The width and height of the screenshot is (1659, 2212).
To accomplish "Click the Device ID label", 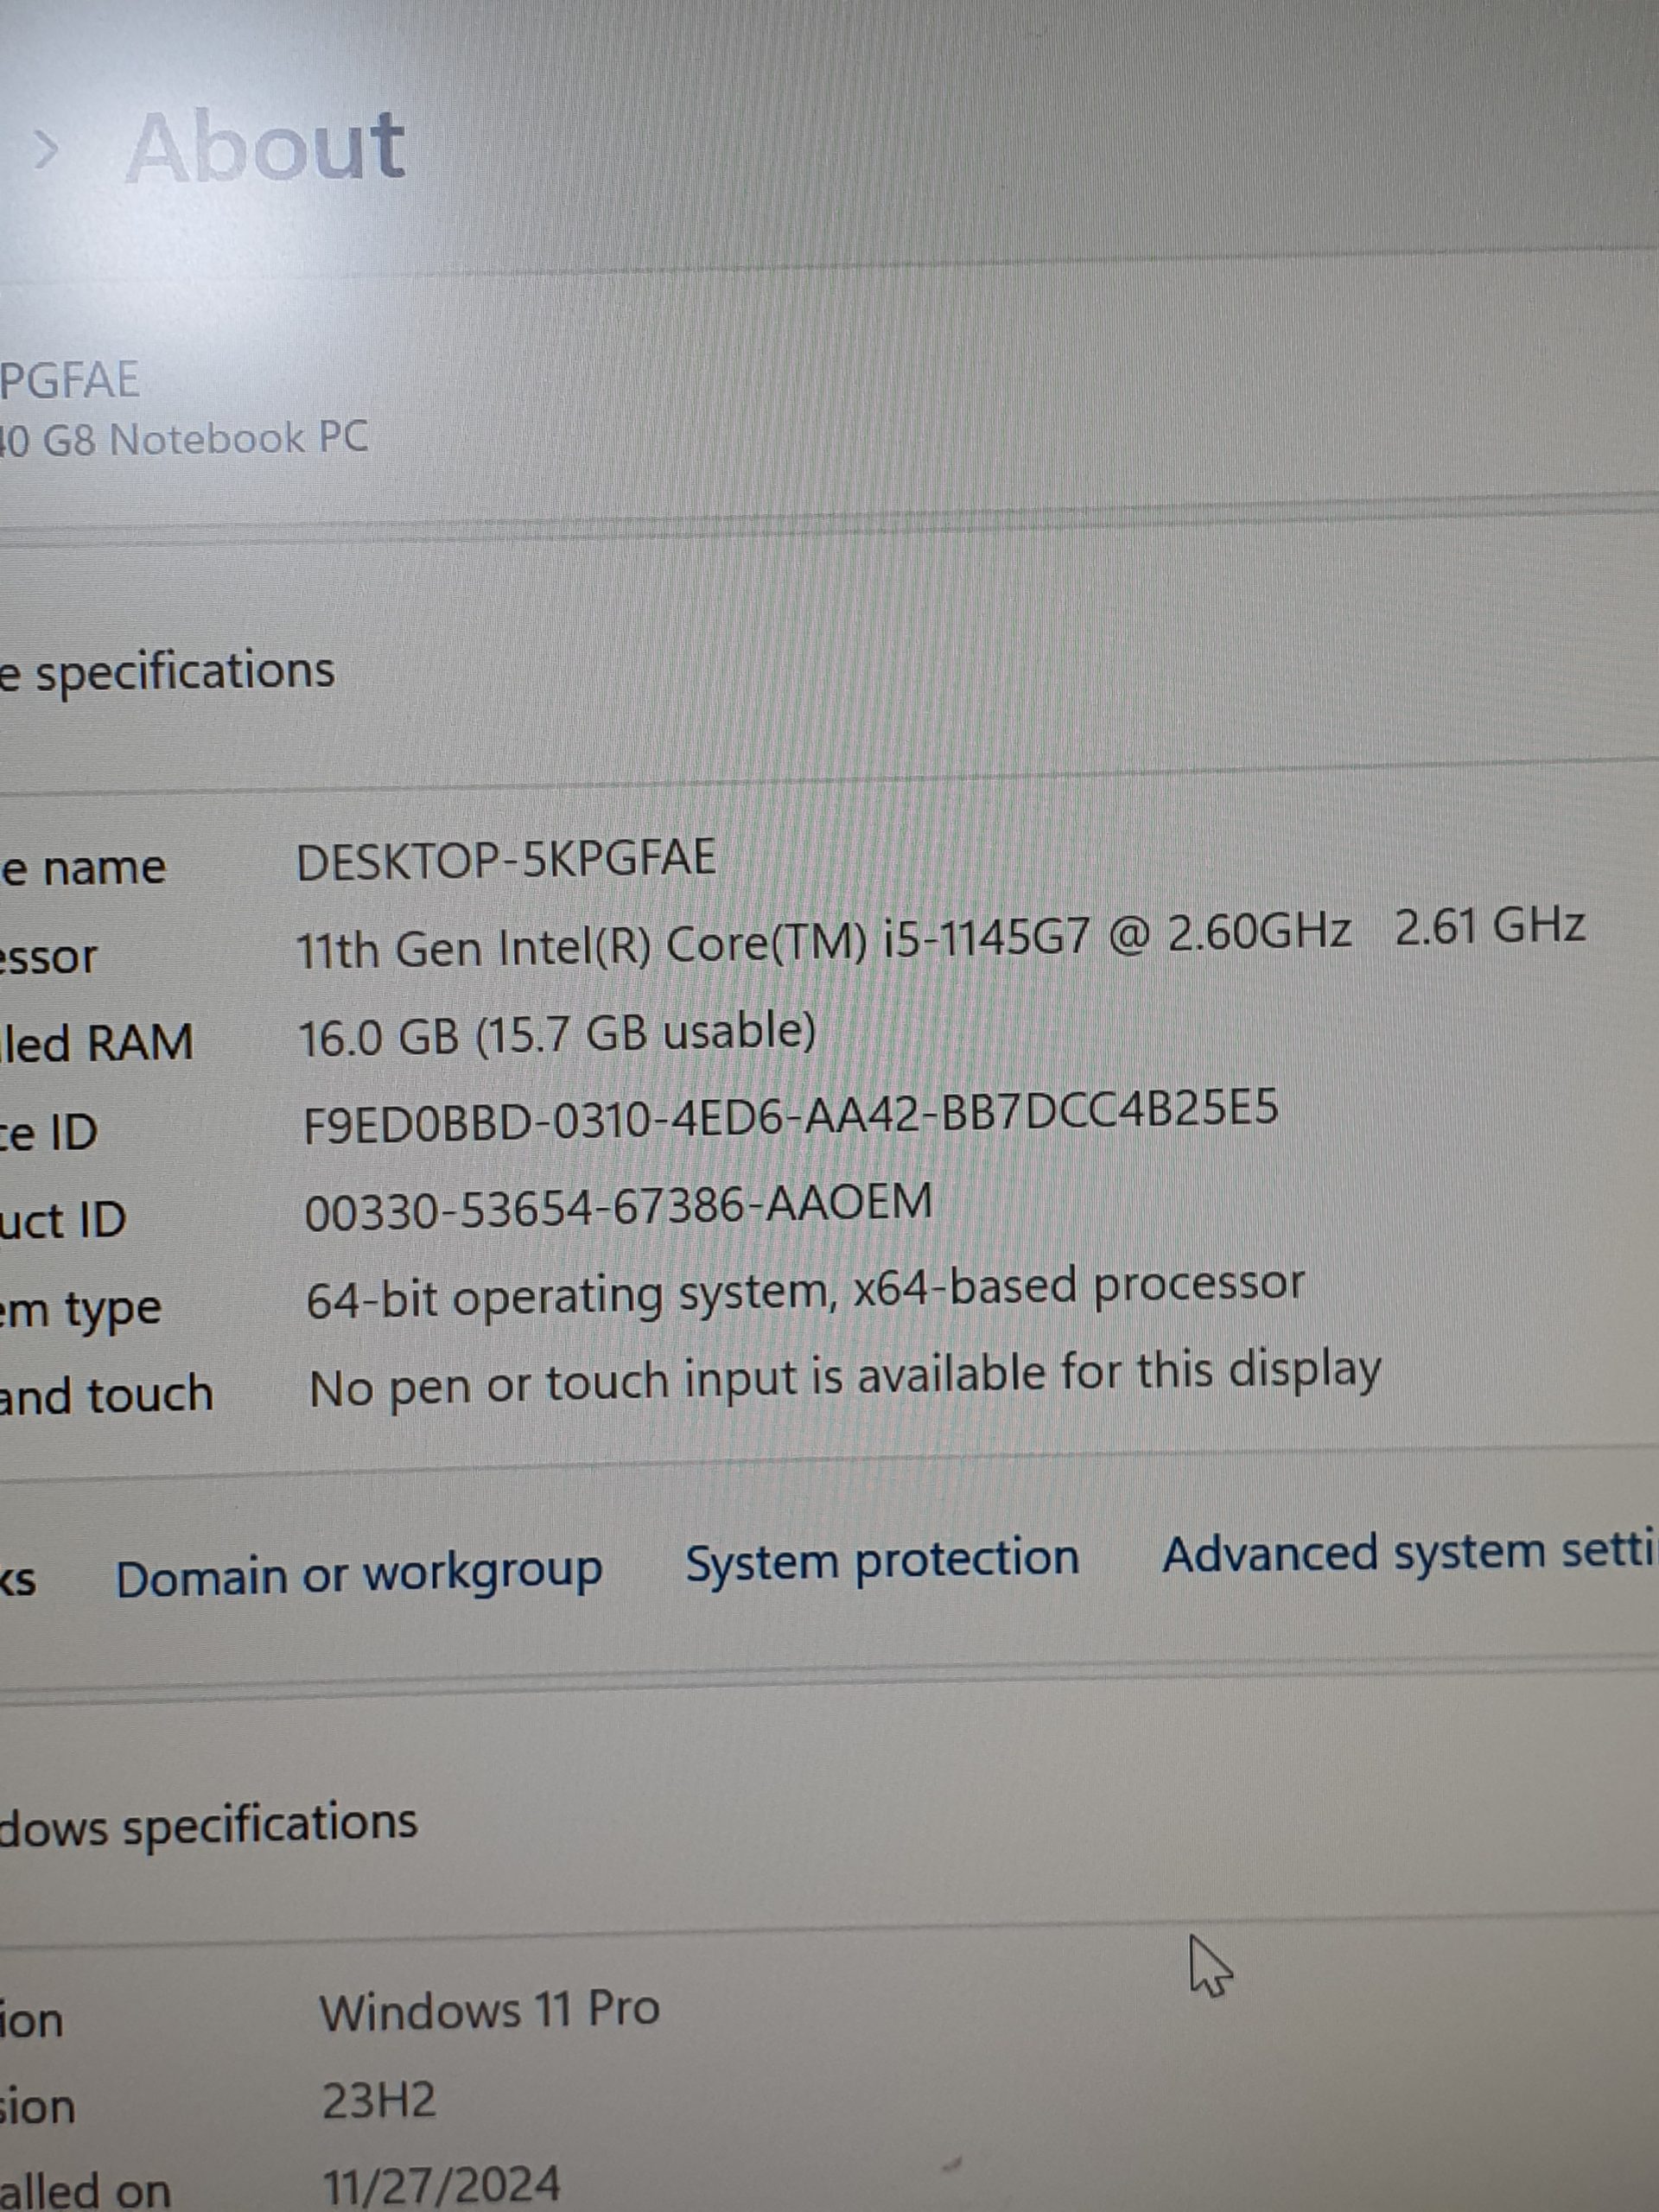I will (49, 1133).
